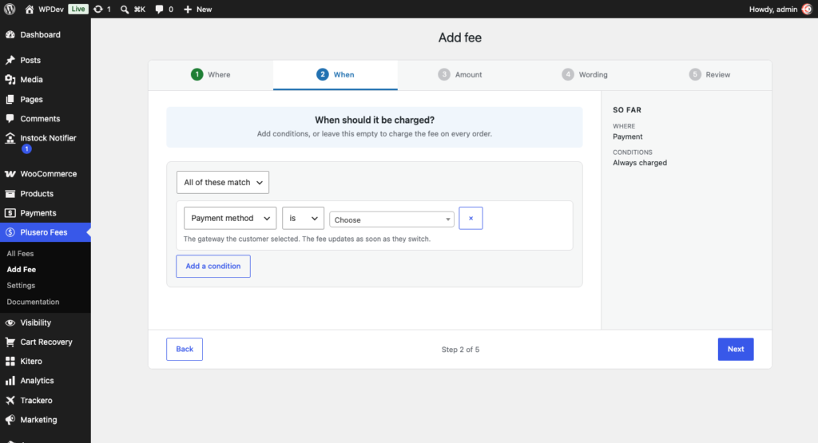Click the Posts pin icon
Screen dimensions: 818x443
click(10, 60)
